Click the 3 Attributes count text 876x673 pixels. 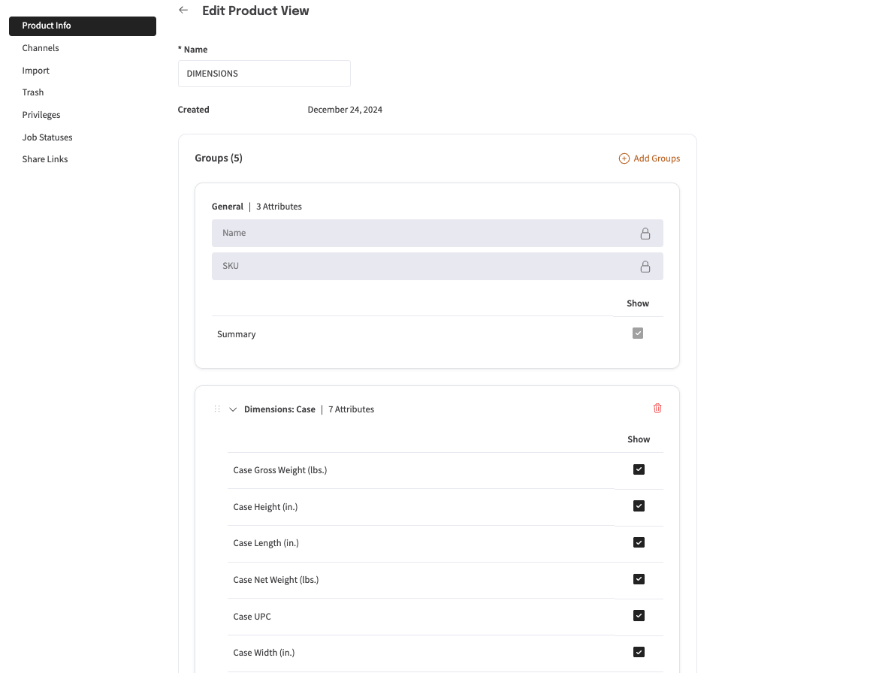pos(279,207)
